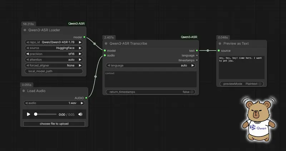This screenshot has height=151, width=286.
Task: Collapse the Load Audio node dot
Action: point(24,91)
